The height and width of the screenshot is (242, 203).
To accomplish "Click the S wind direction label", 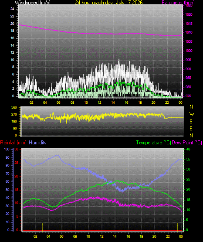I will pyautogui.click(x=191, y=122).
